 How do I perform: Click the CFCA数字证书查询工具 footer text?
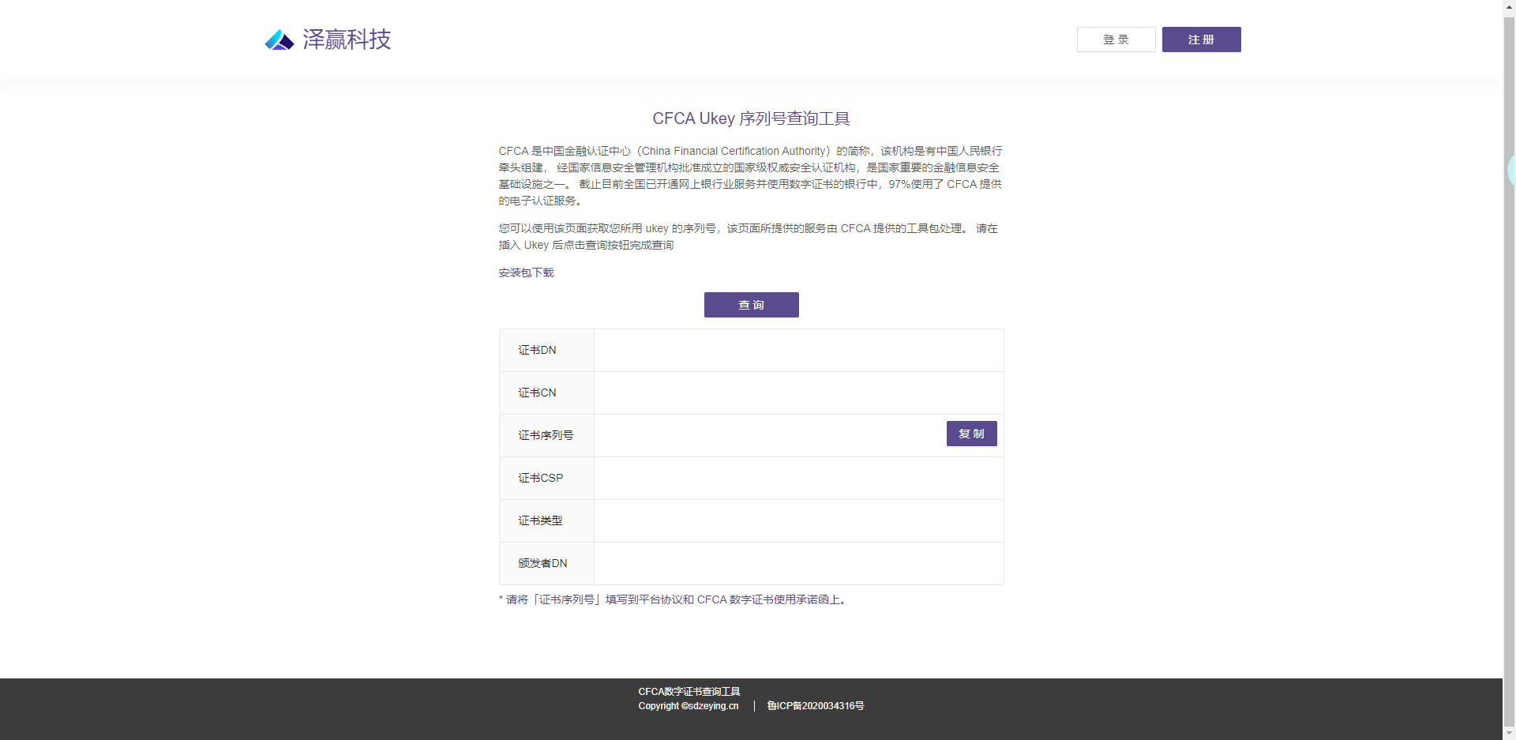pyautogui.click(x=689, y=692)
